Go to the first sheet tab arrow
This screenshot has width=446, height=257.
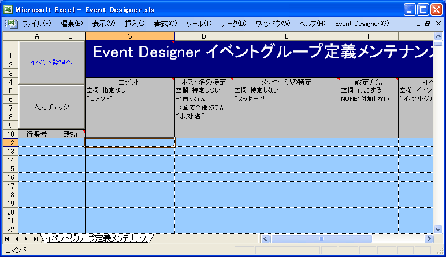(8, 238)
